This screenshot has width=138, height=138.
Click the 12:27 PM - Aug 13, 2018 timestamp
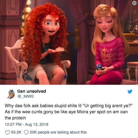coord(27,124)
